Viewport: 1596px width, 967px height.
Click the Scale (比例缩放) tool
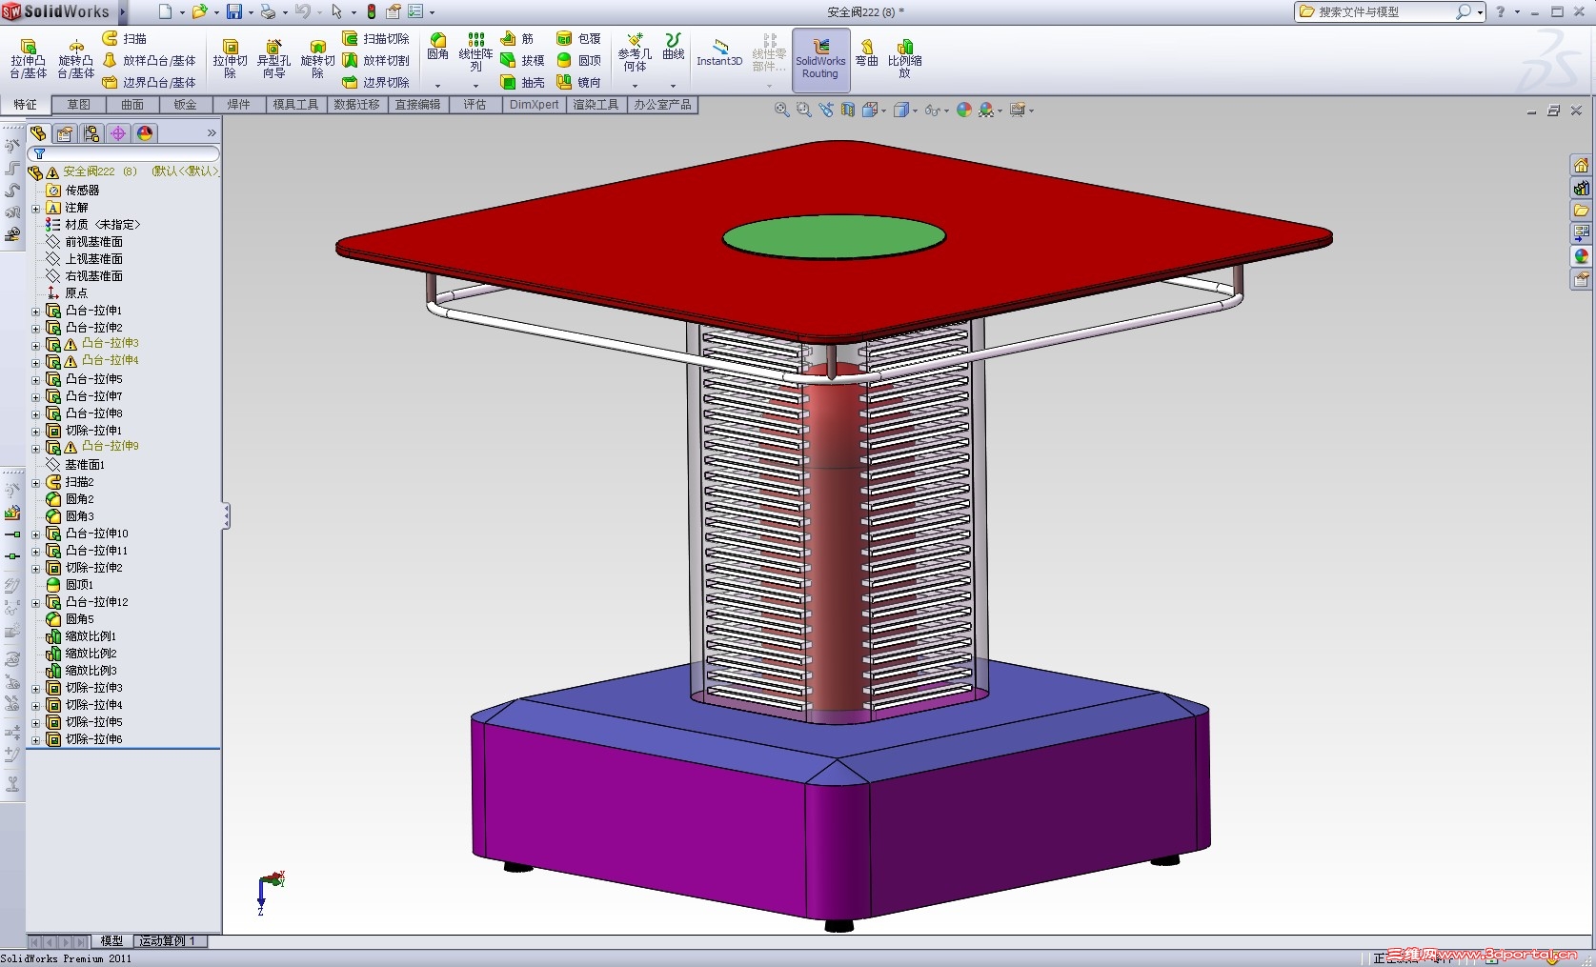[x=904, y=59]
